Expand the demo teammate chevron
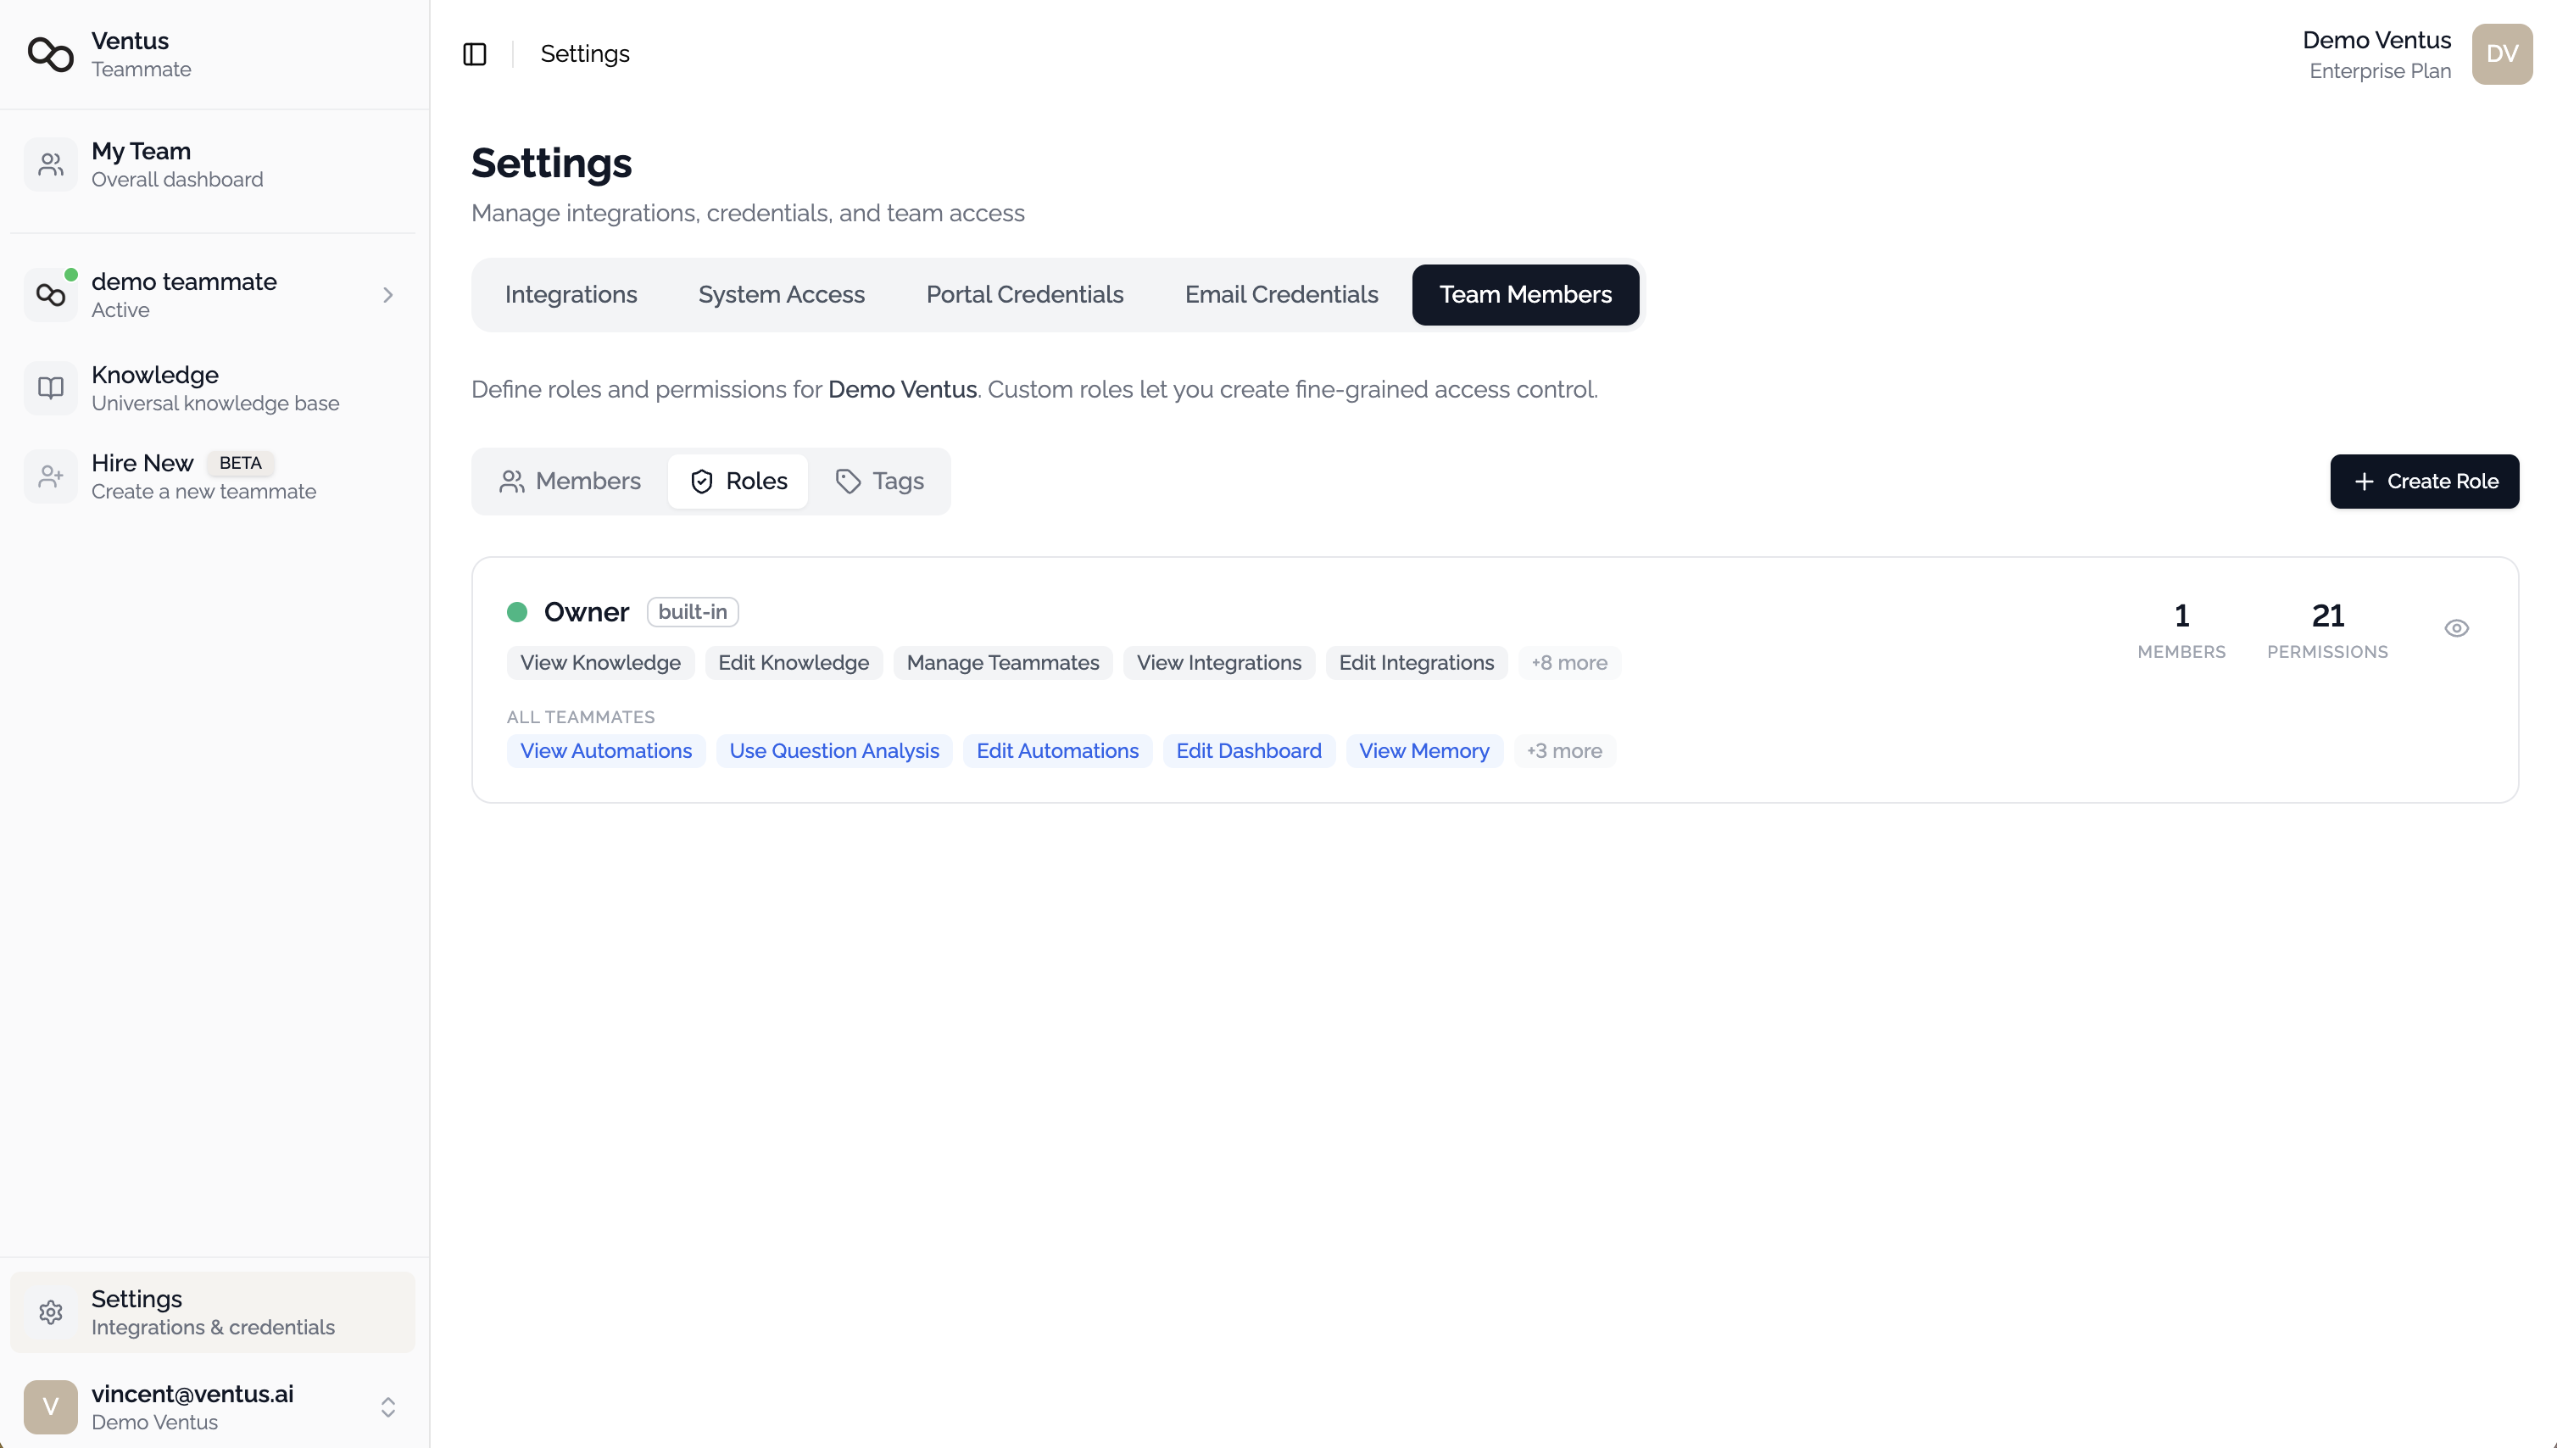 click(x=388, y=294)
